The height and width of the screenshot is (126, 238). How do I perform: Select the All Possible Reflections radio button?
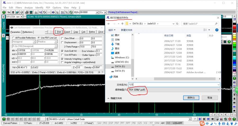(13, 38)
